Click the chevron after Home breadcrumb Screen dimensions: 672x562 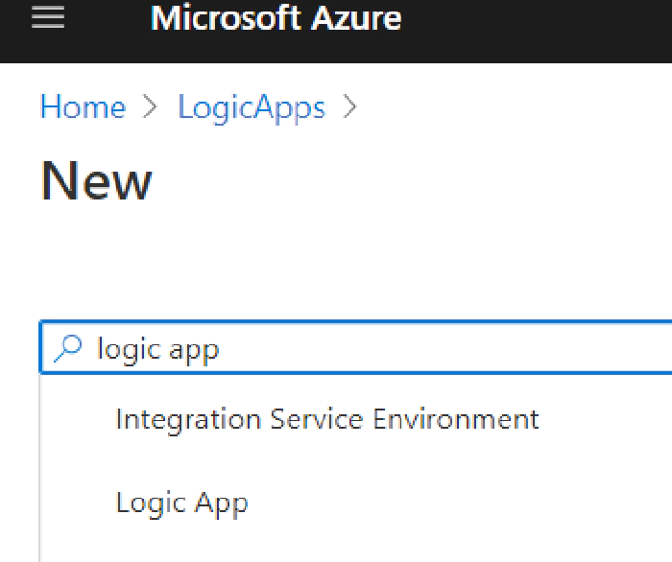150,106
